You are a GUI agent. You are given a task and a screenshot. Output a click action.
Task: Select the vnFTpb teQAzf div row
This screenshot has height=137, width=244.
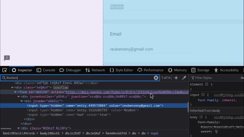(x=56, y=83)
